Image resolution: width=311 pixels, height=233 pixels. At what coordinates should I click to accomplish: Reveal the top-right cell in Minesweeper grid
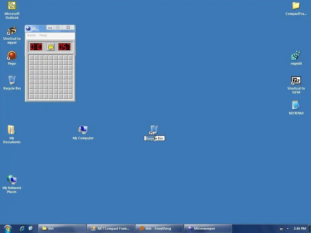coord(70,58)
